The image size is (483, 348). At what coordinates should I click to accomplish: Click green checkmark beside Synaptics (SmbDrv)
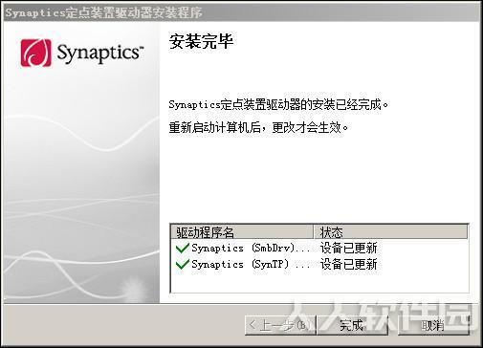pyautogui.click(x=182, y=249)
